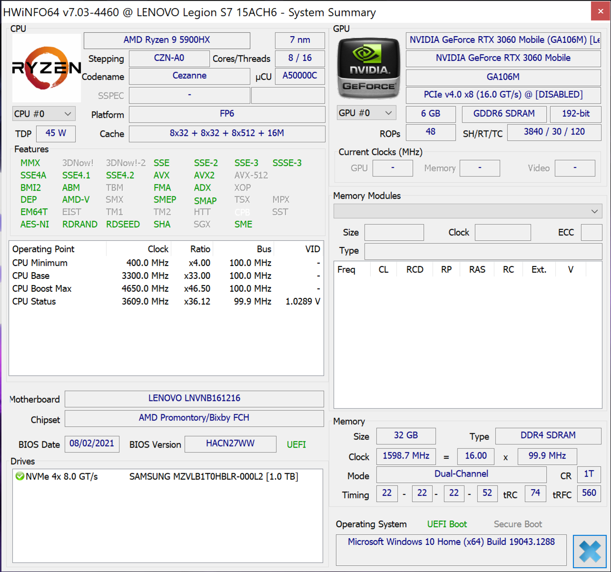611x572 pixels.
Task: Click the tRFC value 560
Action: [x=589, y=493]
